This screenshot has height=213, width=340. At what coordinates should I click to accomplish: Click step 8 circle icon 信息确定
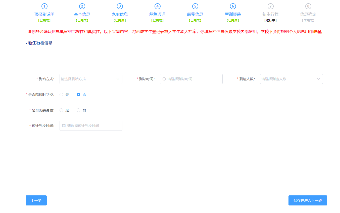pos(308,6)
